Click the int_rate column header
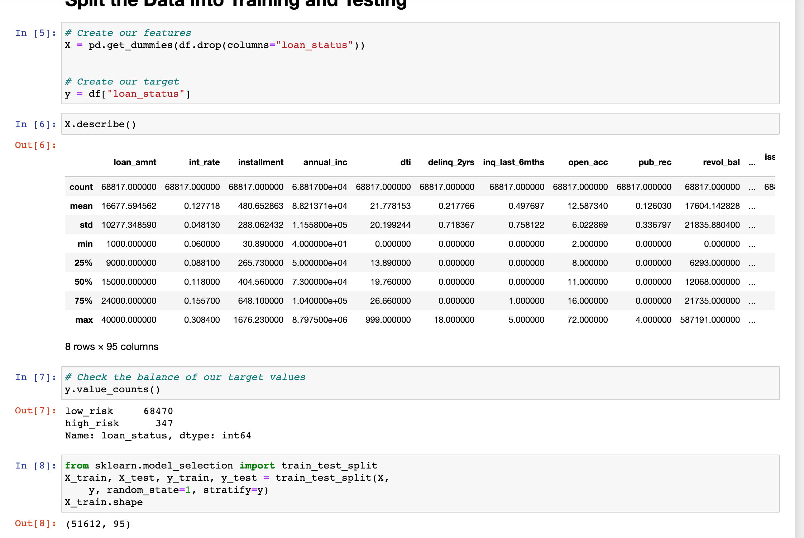 click(x=204, y=162)
